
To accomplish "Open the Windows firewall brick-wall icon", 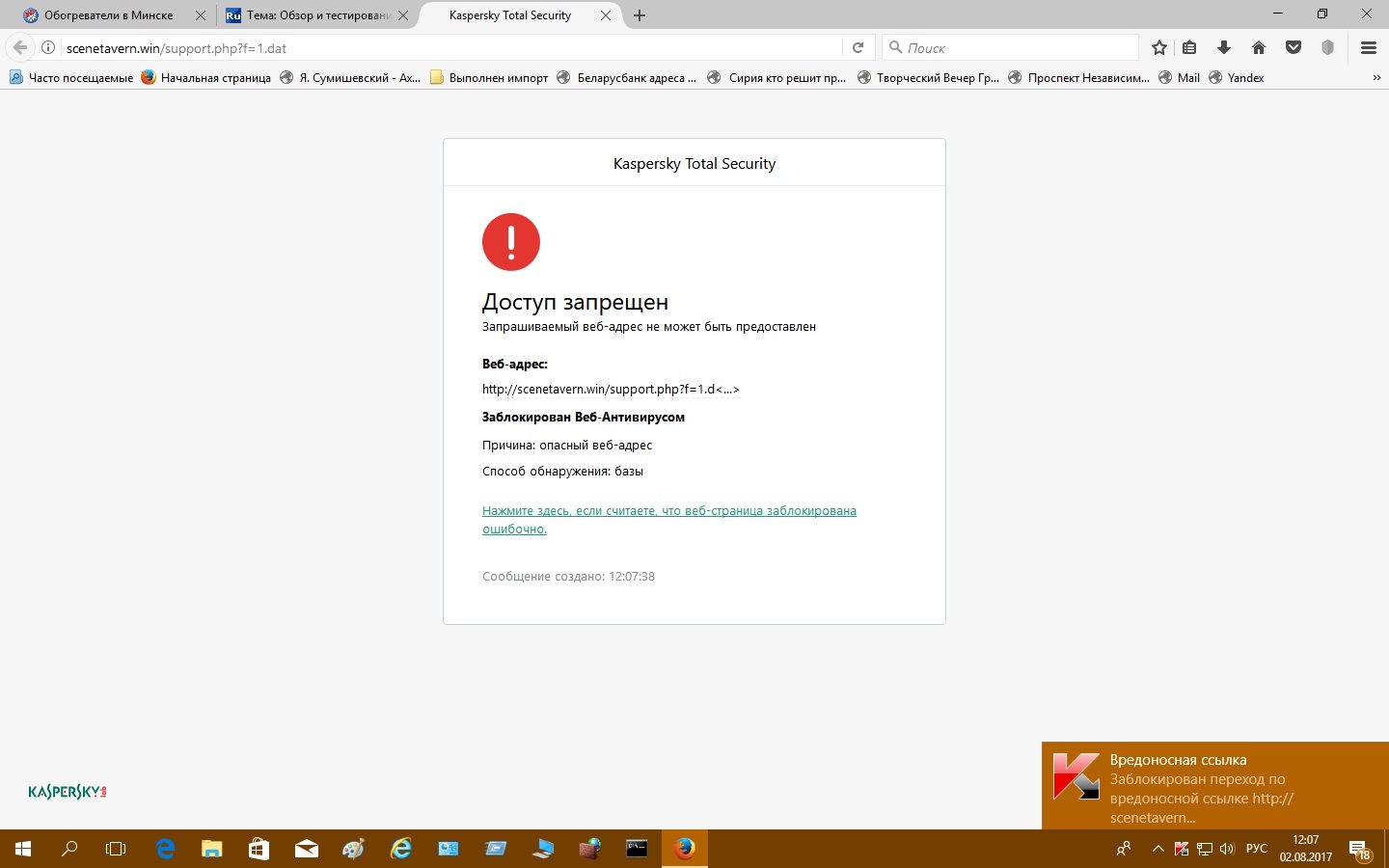I will pyautogui.click(x=590, y=849).
